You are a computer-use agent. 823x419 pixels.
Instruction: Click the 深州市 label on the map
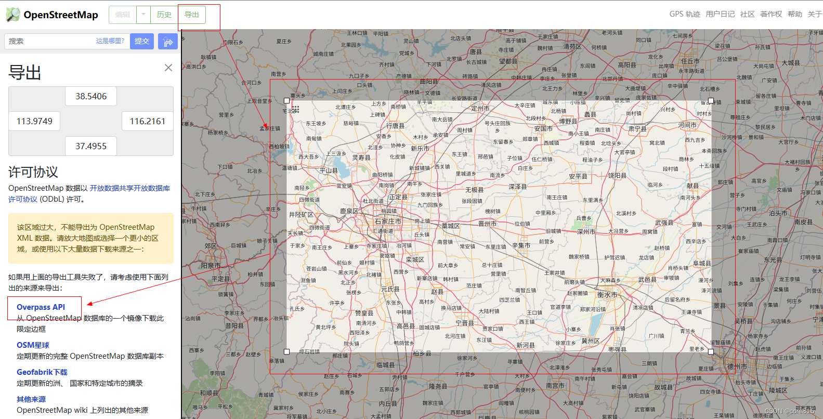point(586,232)
